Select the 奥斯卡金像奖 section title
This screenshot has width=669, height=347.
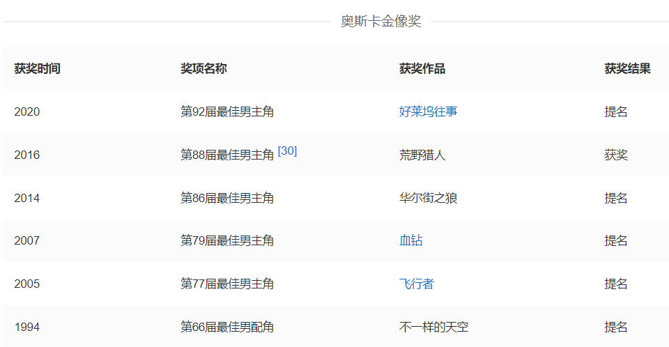click(381, 21)
